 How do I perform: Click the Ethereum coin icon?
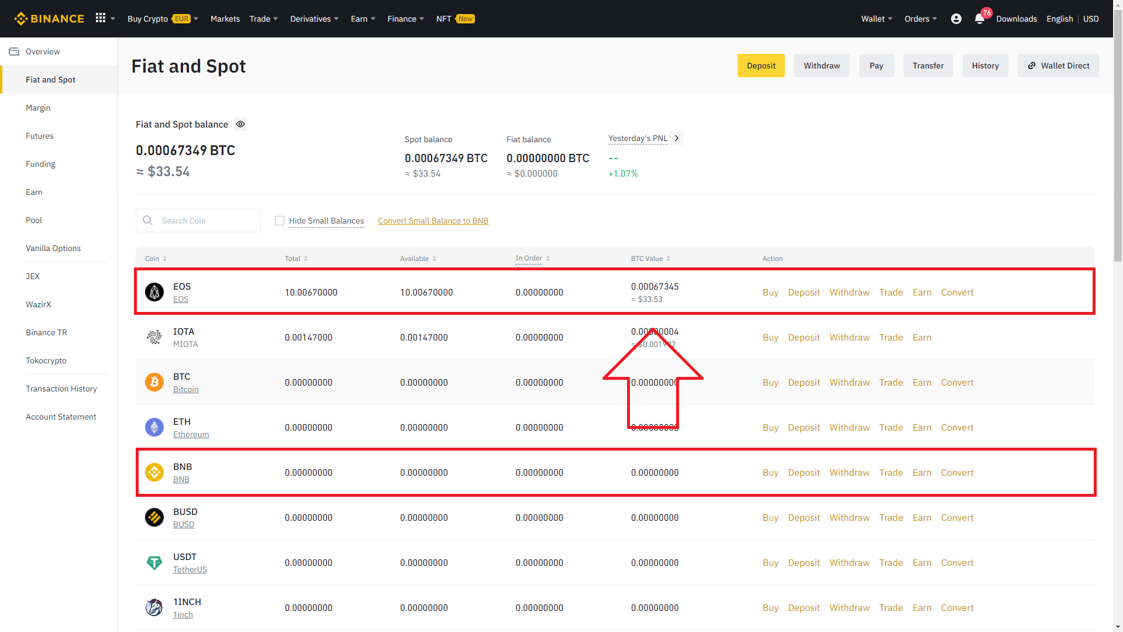coord(154,427)
